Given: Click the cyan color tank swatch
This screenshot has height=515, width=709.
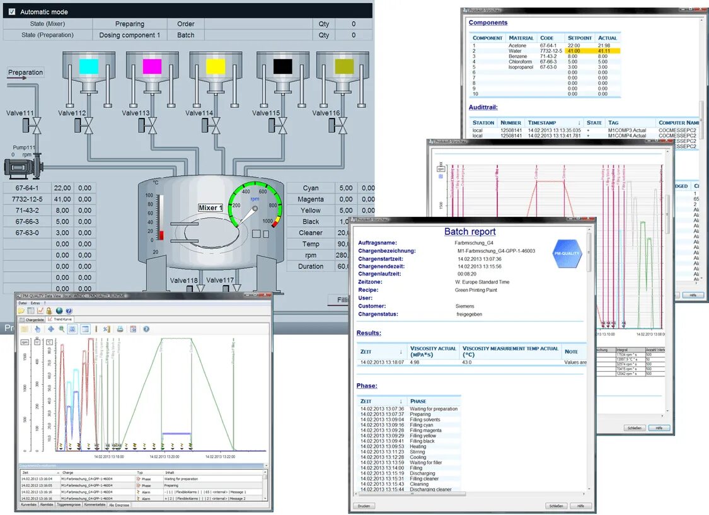Looking at the screenshot, I should pyautogui.click(x=89, y=66).
